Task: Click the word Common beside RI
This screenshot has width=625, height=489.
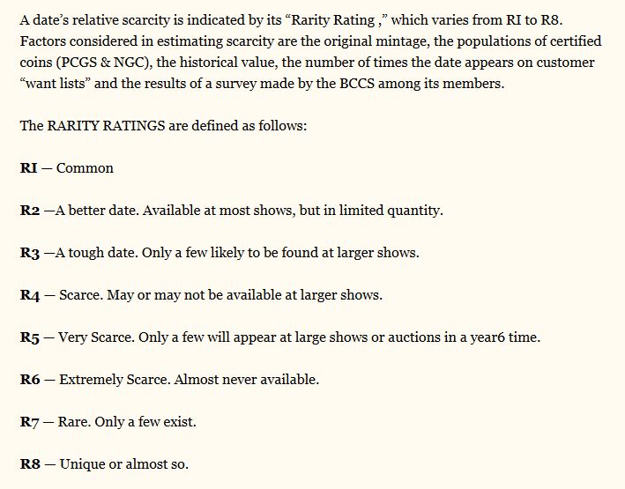Action: tap(85, 168)
